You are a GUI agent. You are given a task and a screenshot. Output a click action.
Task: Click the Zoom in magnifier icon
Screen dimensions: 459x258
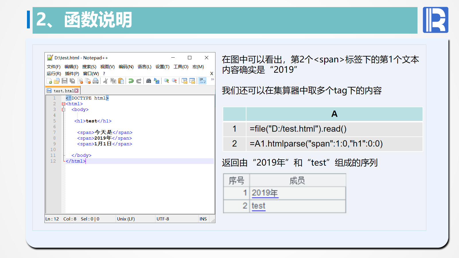166,81
